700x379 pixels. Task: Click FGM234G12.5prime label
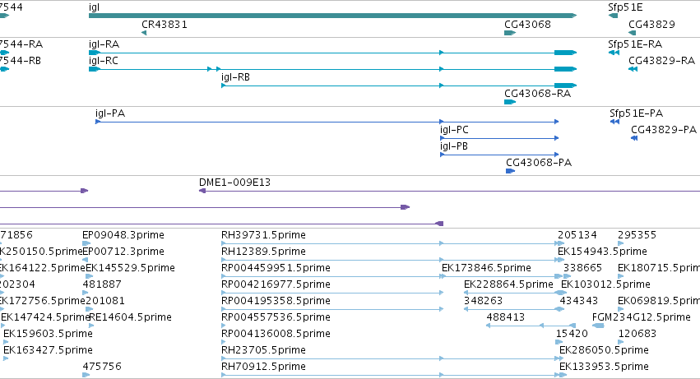click(x=641, y=317)
